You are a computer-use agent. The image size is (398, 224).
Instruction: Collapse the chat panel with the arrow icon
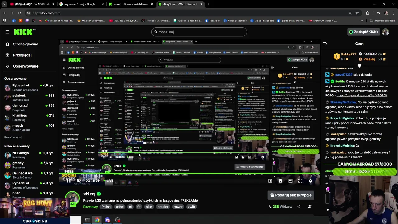[x=325, y=44]
